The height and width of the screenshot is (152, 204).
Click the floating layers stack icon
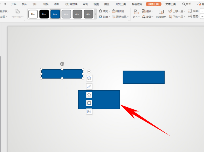(89, 78)
